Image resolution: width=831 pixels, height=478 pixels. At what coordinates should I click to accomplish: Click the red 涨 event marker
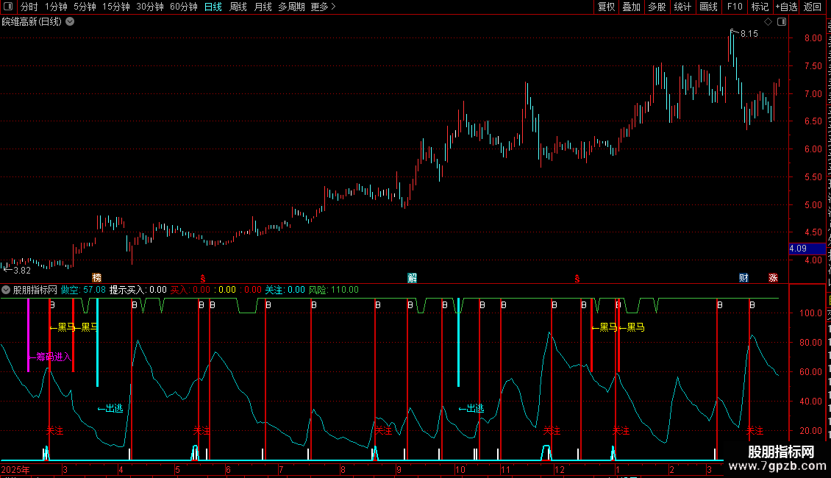coord(773,278)
